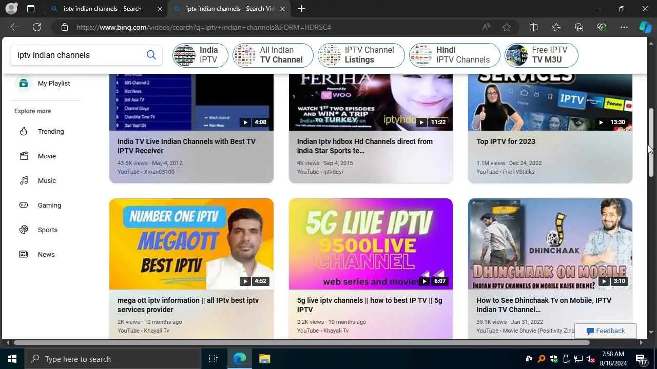Image resolution: width=657 pixels, height=369 pixels.
Task: Click the address bar URL
Action: pyautogui.click(x=204, y=27)
